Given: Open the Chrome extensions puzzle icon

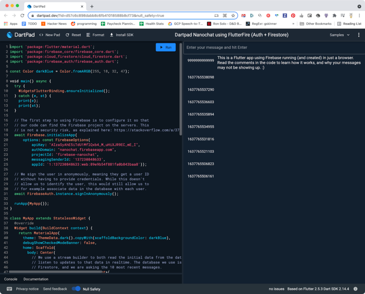Looking at the screenshot, I should tap(334, 16).
